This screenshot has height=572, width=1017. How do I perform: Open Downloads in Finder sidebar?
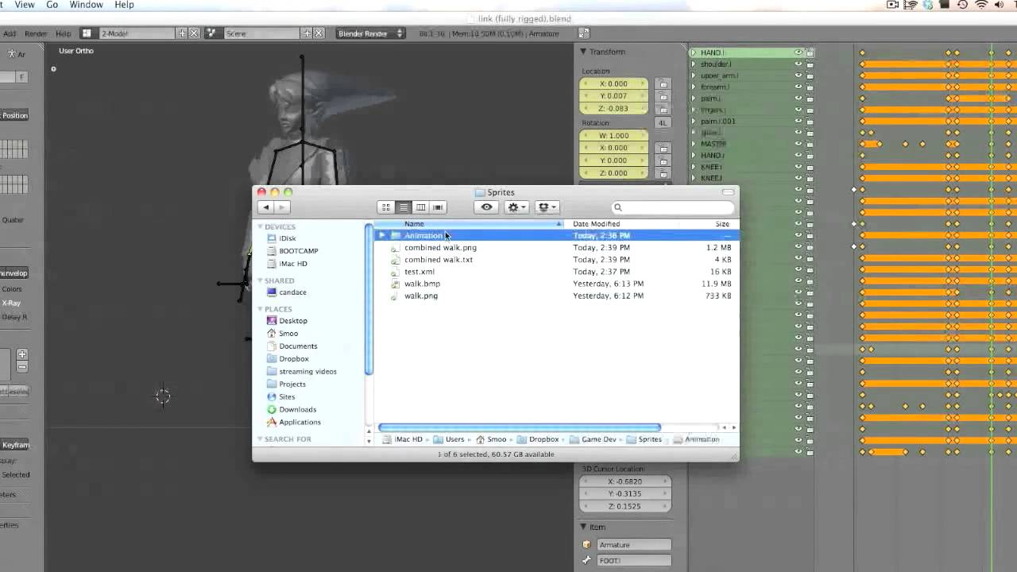pos(297,410)
